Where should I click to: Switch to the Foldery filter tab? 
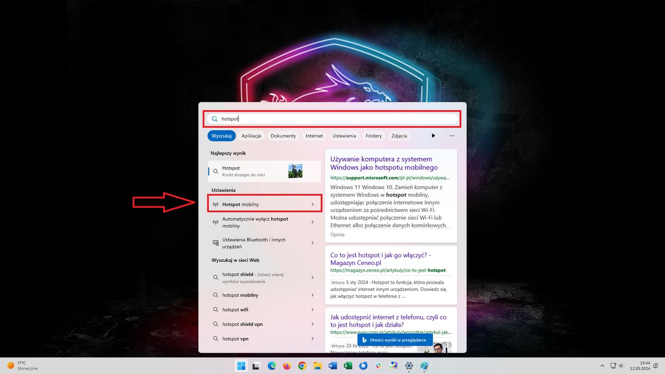[x=374, y=136]
